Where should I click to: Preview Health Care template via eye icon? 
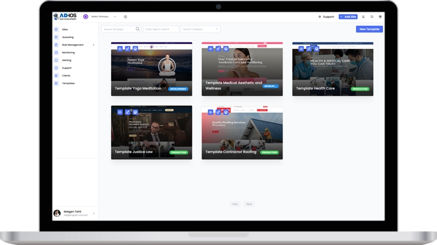tap(302, 49)
